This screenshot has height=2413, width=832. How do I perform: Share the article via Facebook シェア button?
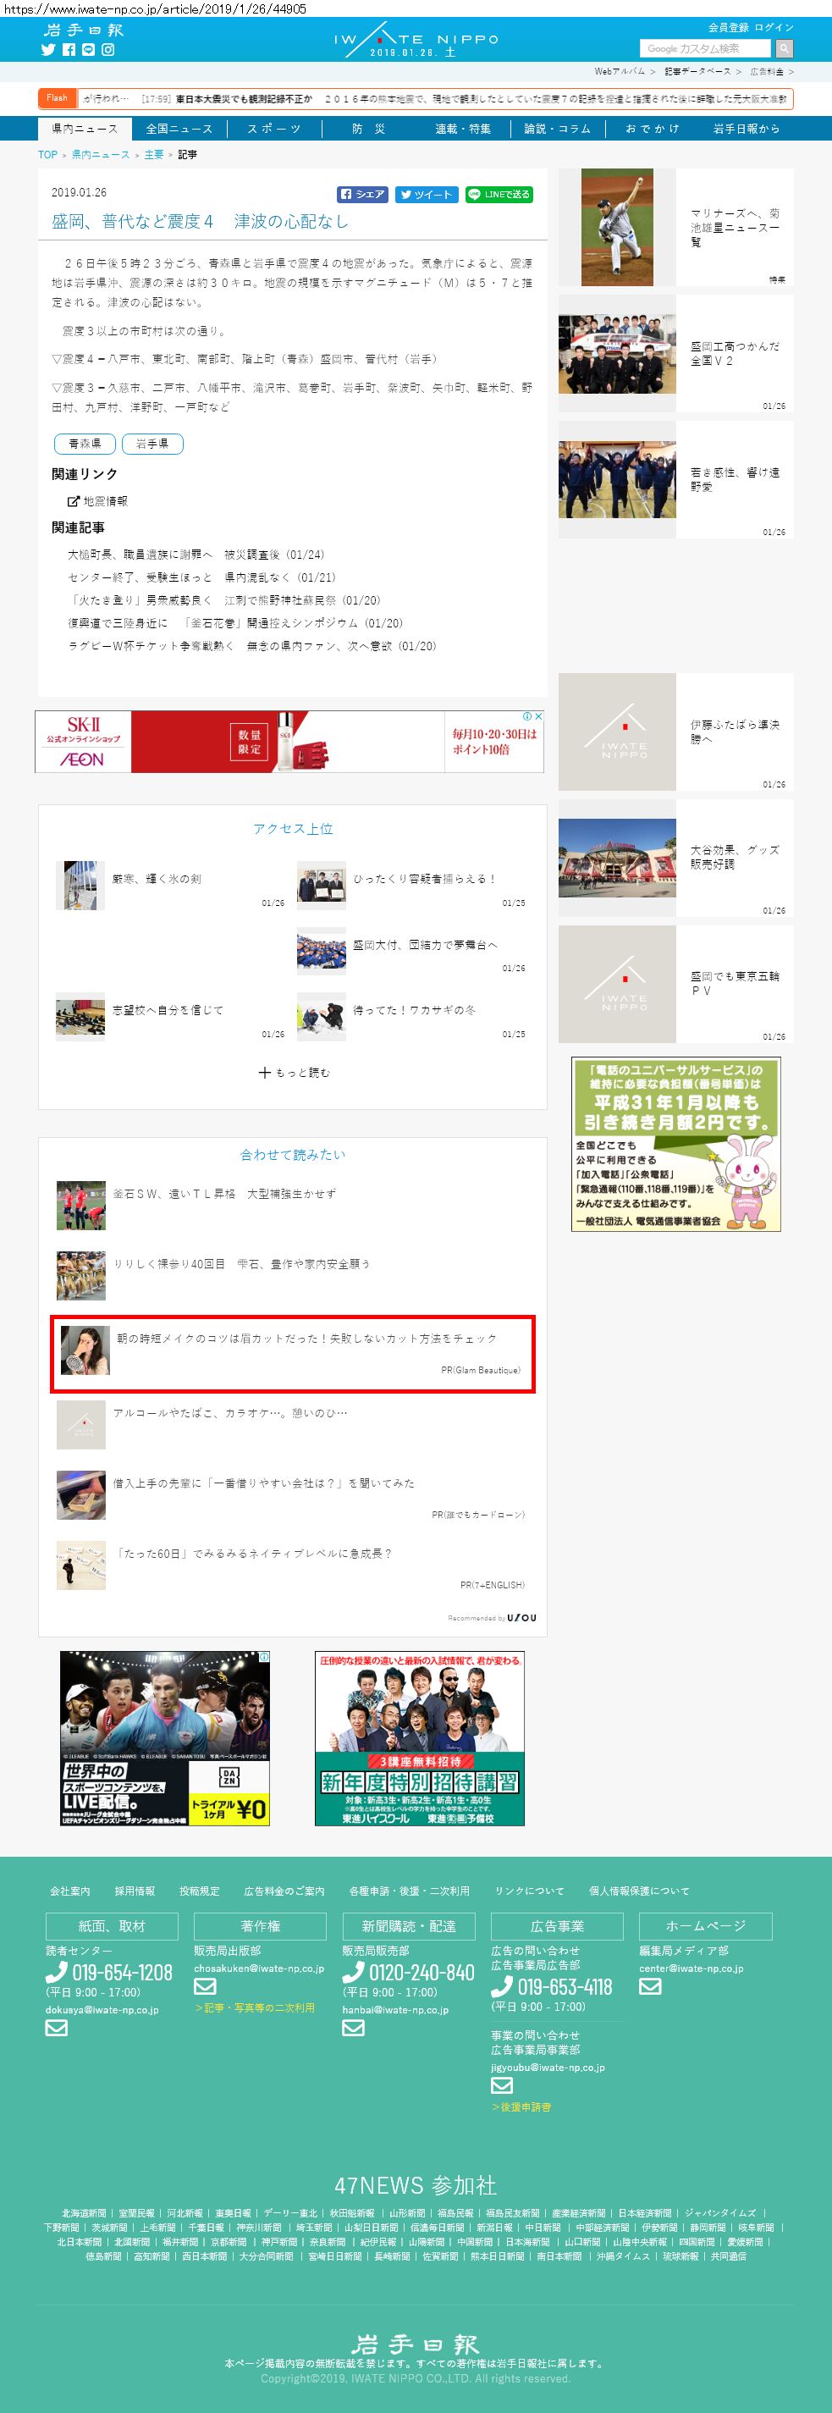(x=362, y=194)
